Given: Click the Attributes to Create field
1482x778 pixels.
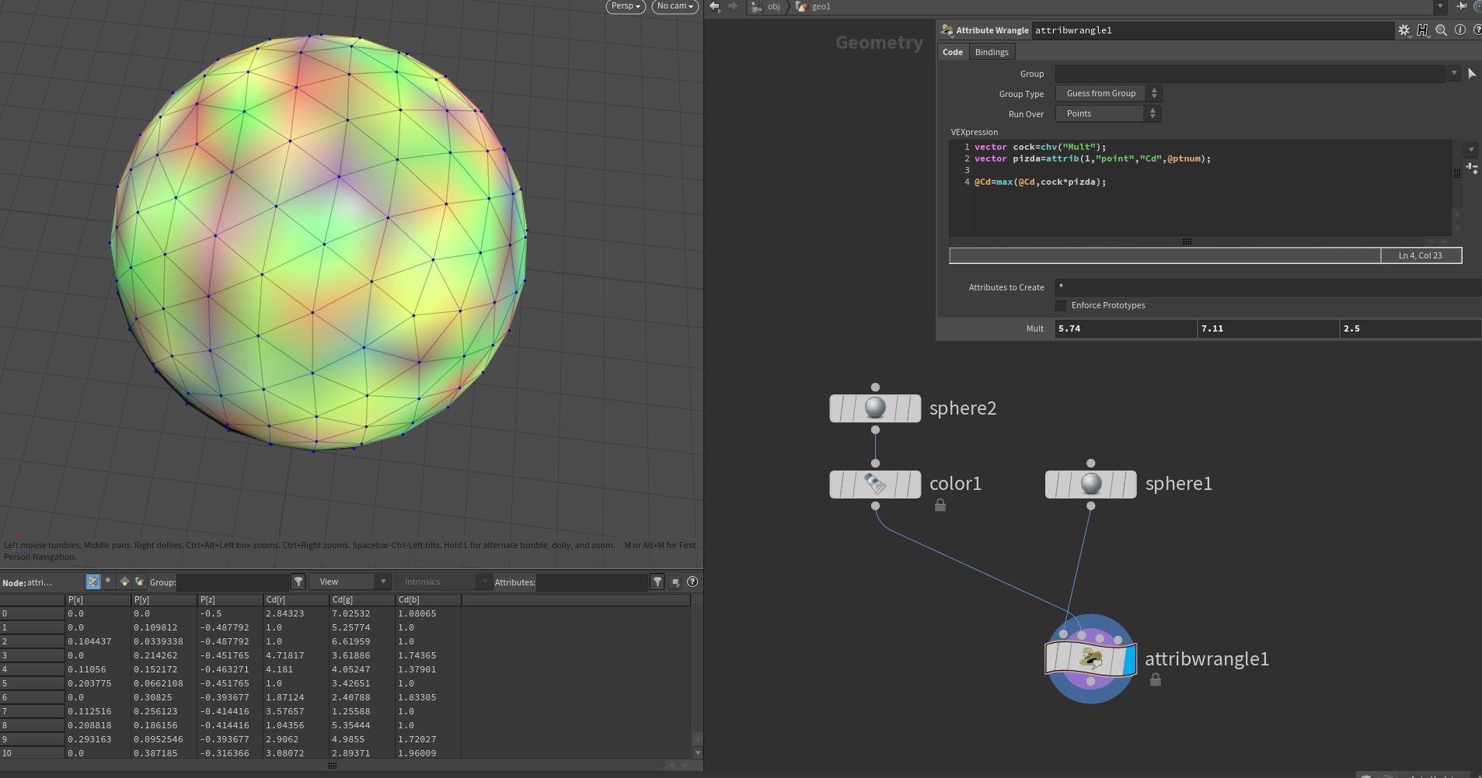Looking at the screenshot, I should tap(1268, 287).
